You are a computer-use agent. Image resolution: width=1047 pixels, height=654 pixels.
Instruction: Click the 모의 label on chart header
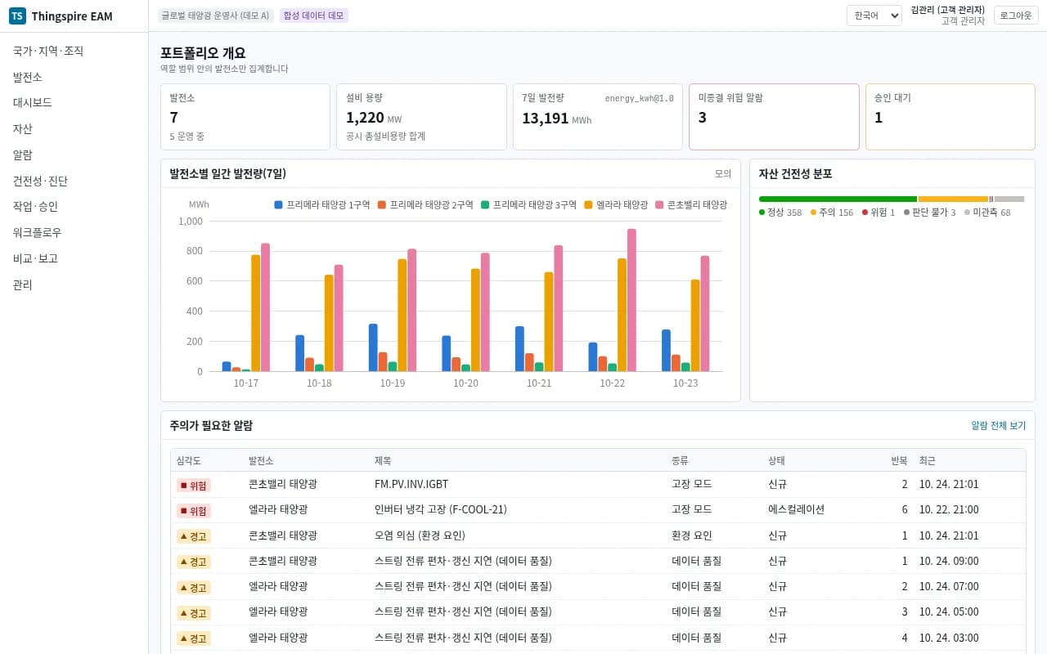point(723,173)
